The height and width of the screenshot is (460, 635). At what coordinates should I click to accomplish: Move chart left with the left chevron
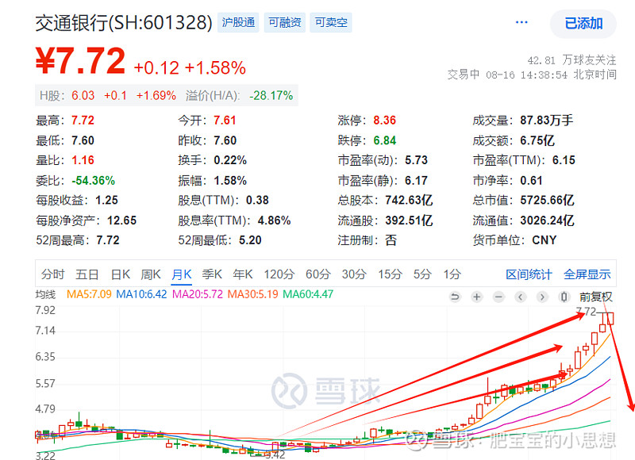pos(521,297)
